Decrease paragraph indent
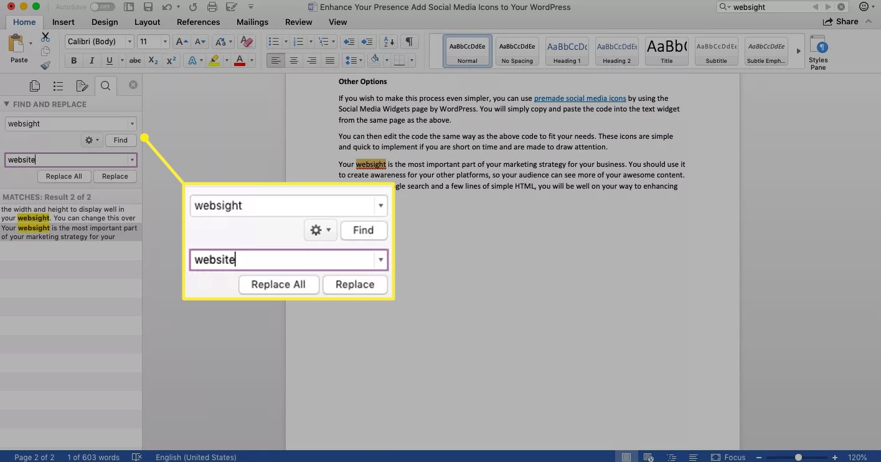 coord(349,42)
